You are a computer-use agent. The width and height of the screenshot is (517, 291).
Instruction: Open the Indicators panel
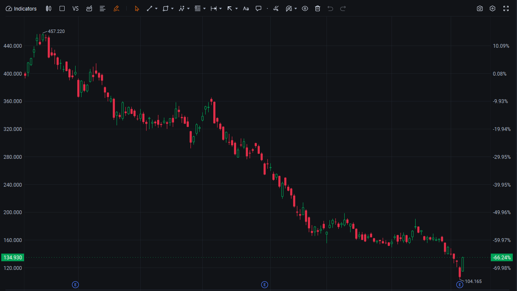tap(22, 9)
